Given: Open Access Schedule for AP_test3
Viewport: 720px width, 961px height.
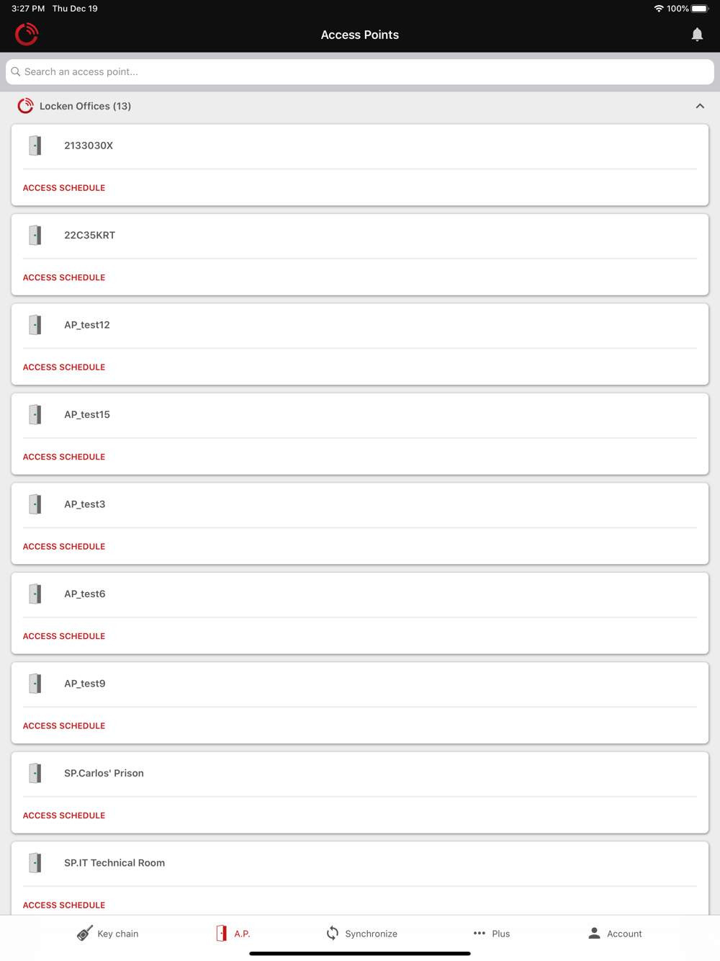Looking at the screenshot, I should point(64,546).
